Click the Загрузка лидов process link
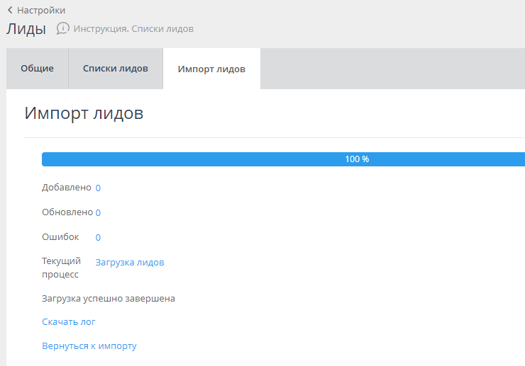 [x=130, y=262]
